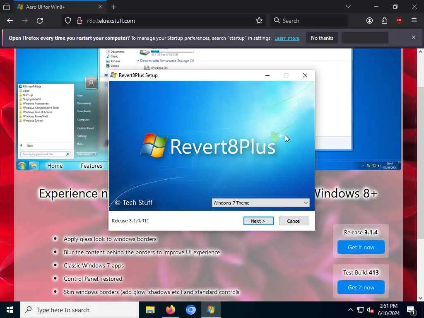424x318 pixels.
Task: Show hidden system tray icons
Action: pos(350,310)
